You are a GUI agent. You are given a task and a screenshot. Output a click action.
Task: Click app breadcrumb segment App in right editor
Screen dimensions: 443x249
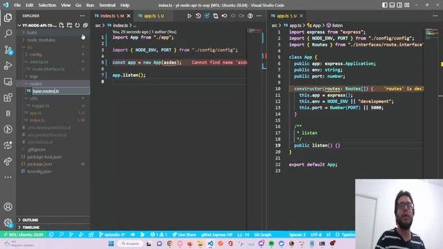314,26
